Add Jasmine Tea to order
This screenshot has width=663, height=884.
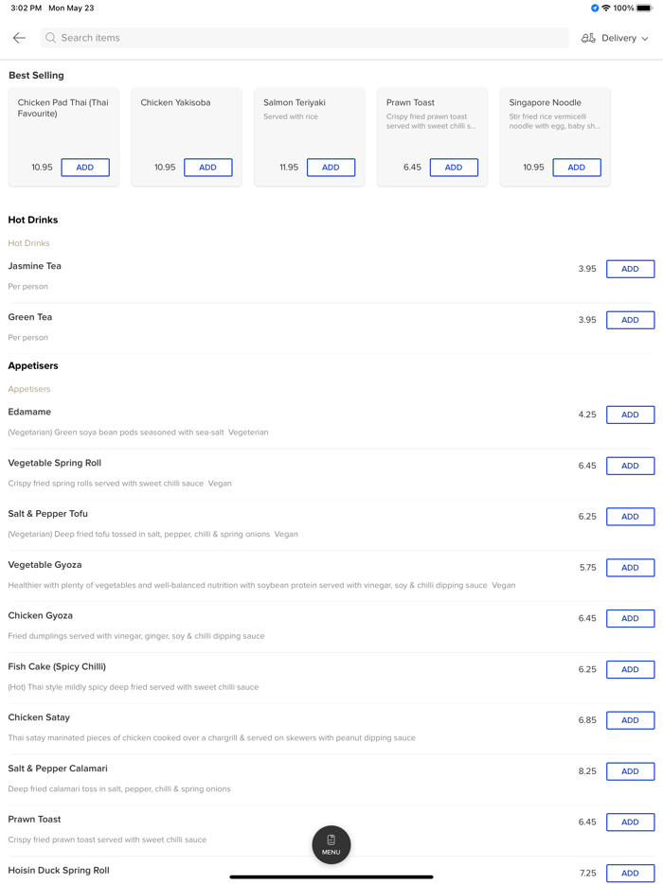coord(630,269)
